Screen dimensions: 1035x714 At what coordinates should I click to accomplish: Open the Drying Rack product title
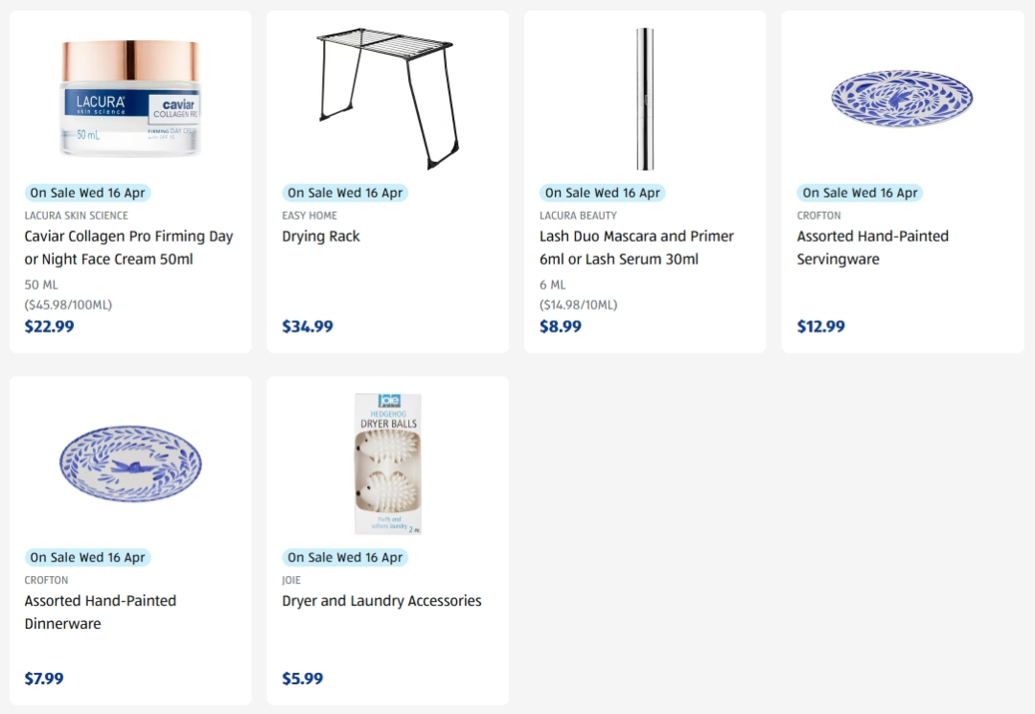click(x=321, y=236)
